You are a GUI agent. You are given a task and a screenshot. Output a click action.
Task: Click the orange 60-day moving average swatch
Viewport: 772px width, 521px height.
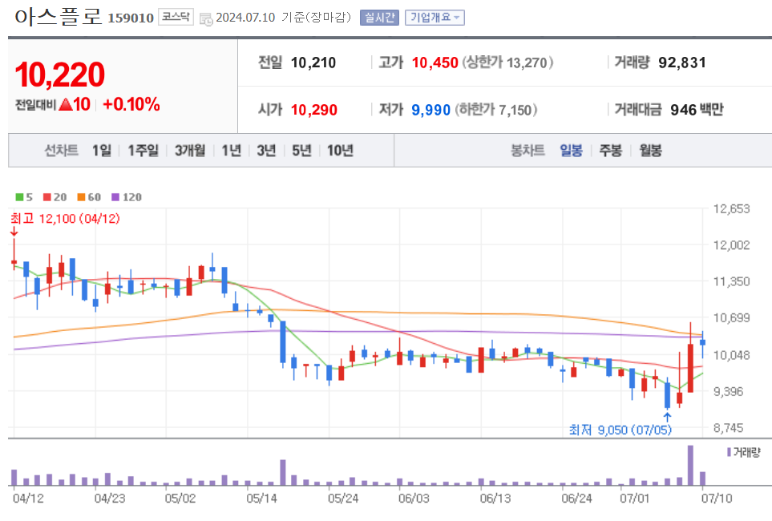[81, 197]
